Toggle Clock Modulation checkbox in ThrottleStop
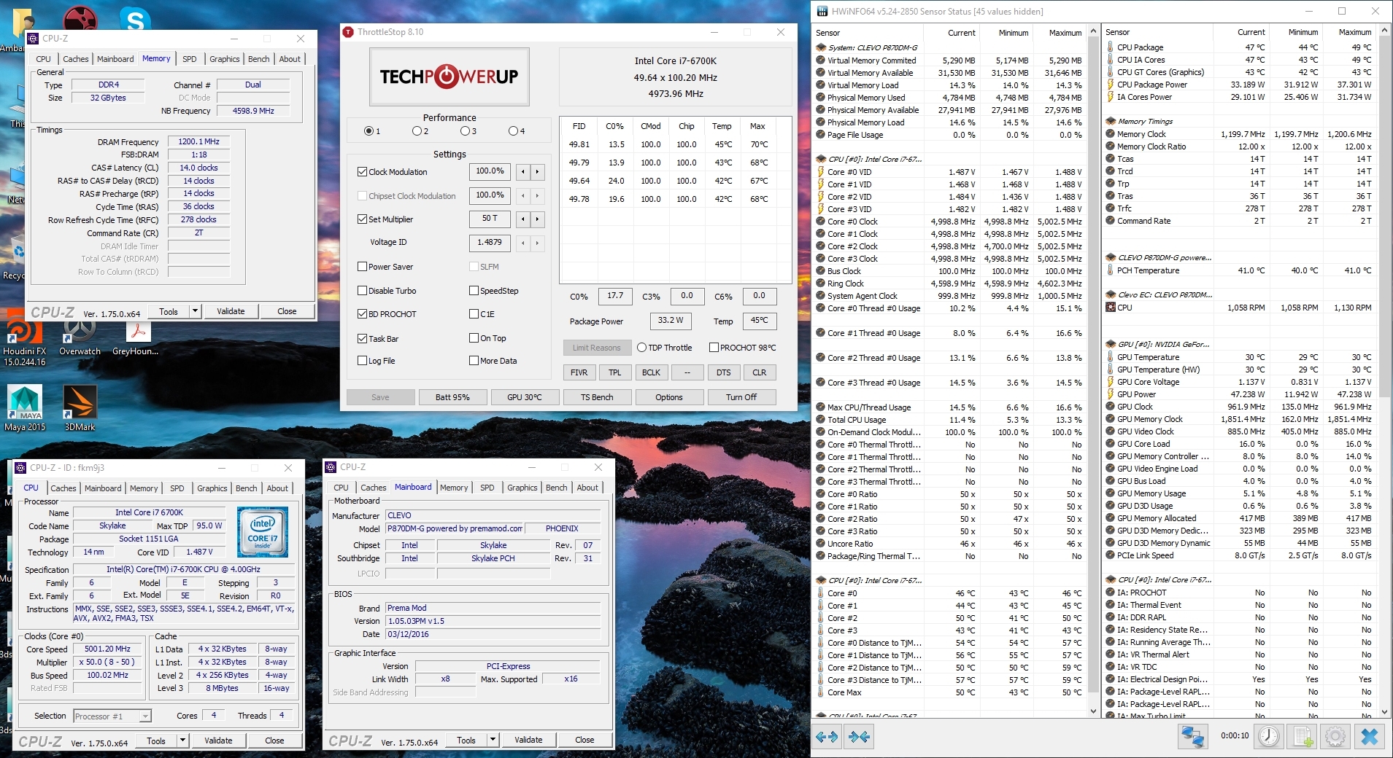The width and height of the screenshot is (1393, 758). [362, 172]
